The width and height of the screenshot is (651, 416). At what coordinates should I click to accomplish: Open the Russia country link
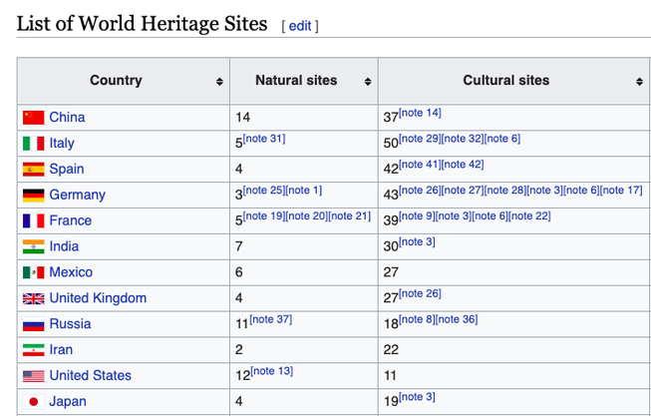click(70, 324)
